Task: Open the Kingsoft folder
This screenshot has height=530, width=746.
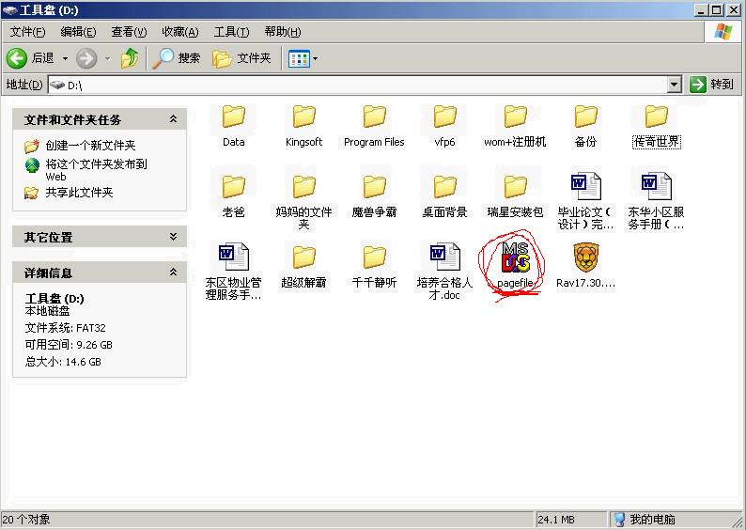Action: click(303, 126)
